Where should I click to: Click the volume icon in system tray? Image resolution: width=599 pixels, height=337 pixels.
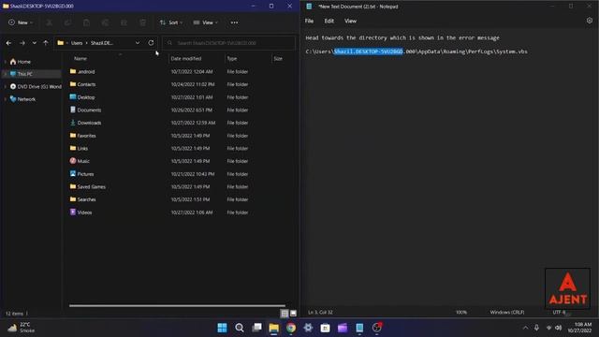[559, 328]
